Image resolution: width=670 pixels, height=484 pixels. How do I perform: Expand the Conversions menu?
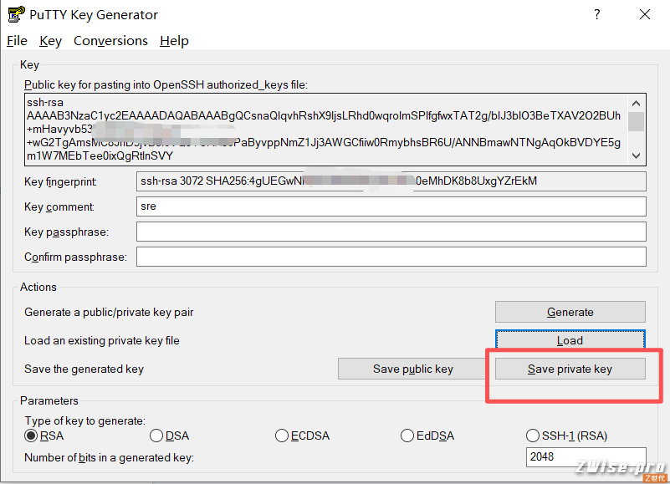pyautogui.click(x=110, y=41)
